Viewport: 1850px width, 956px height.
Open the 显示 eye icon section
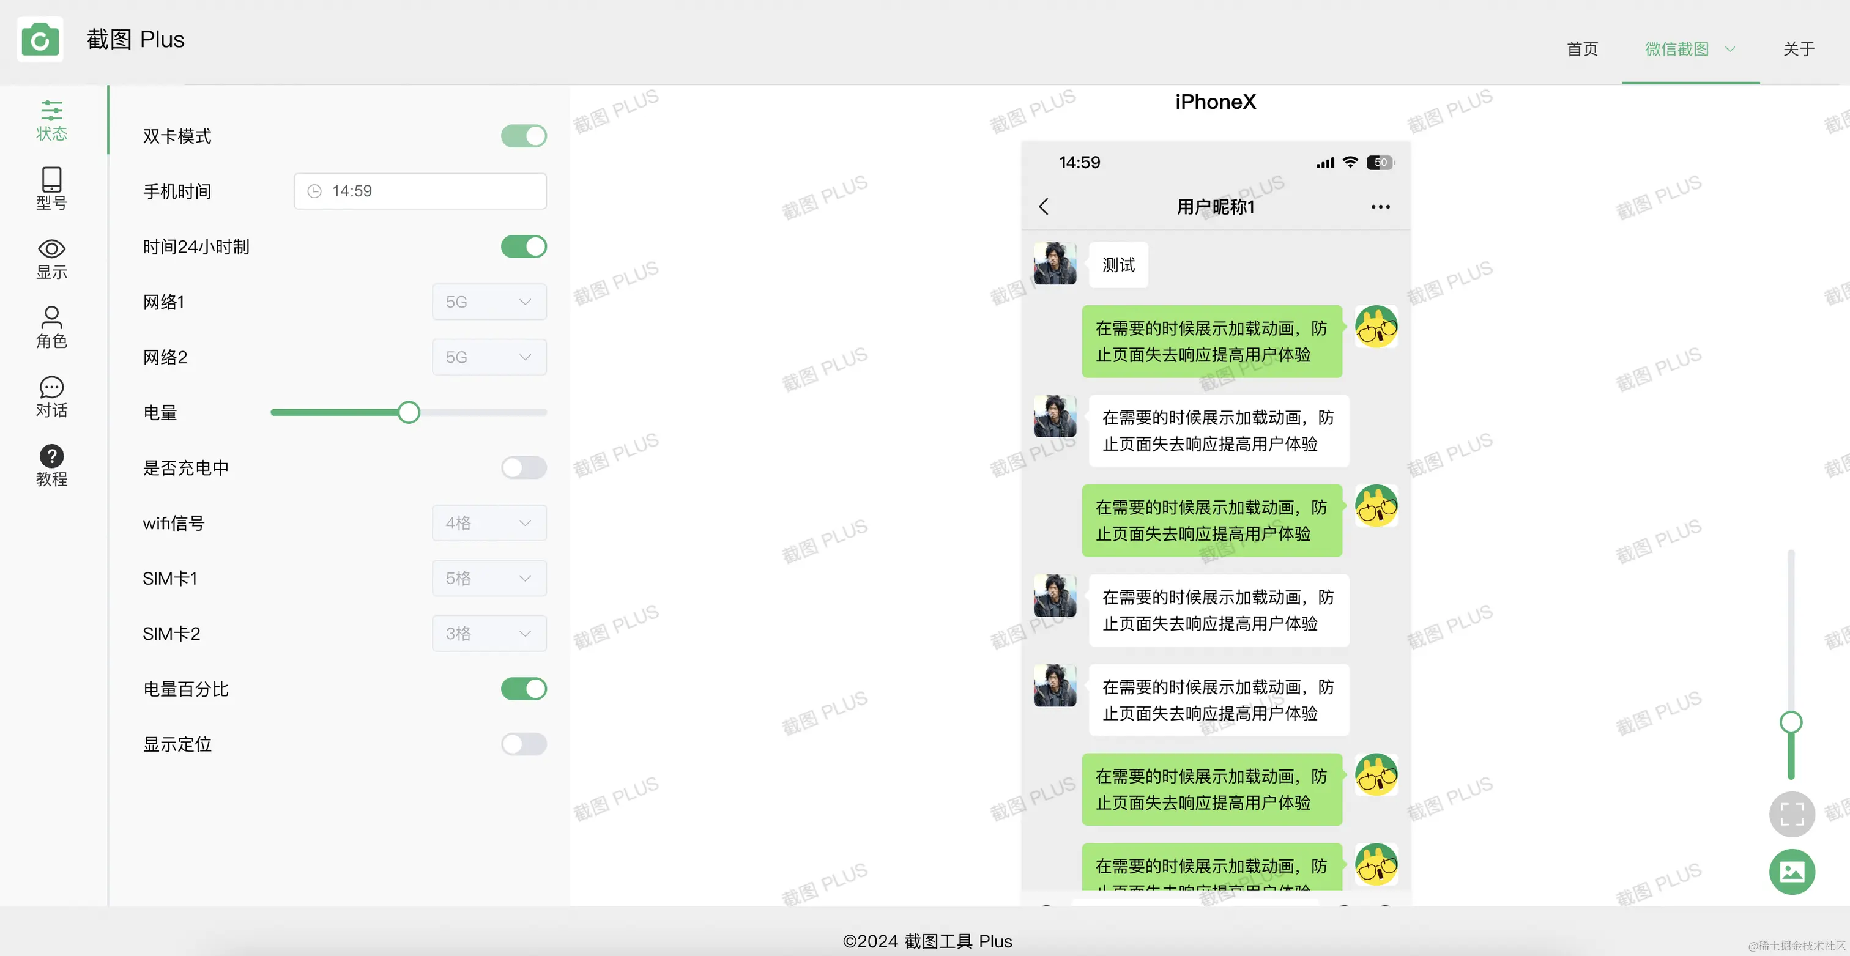coord(52,259)
